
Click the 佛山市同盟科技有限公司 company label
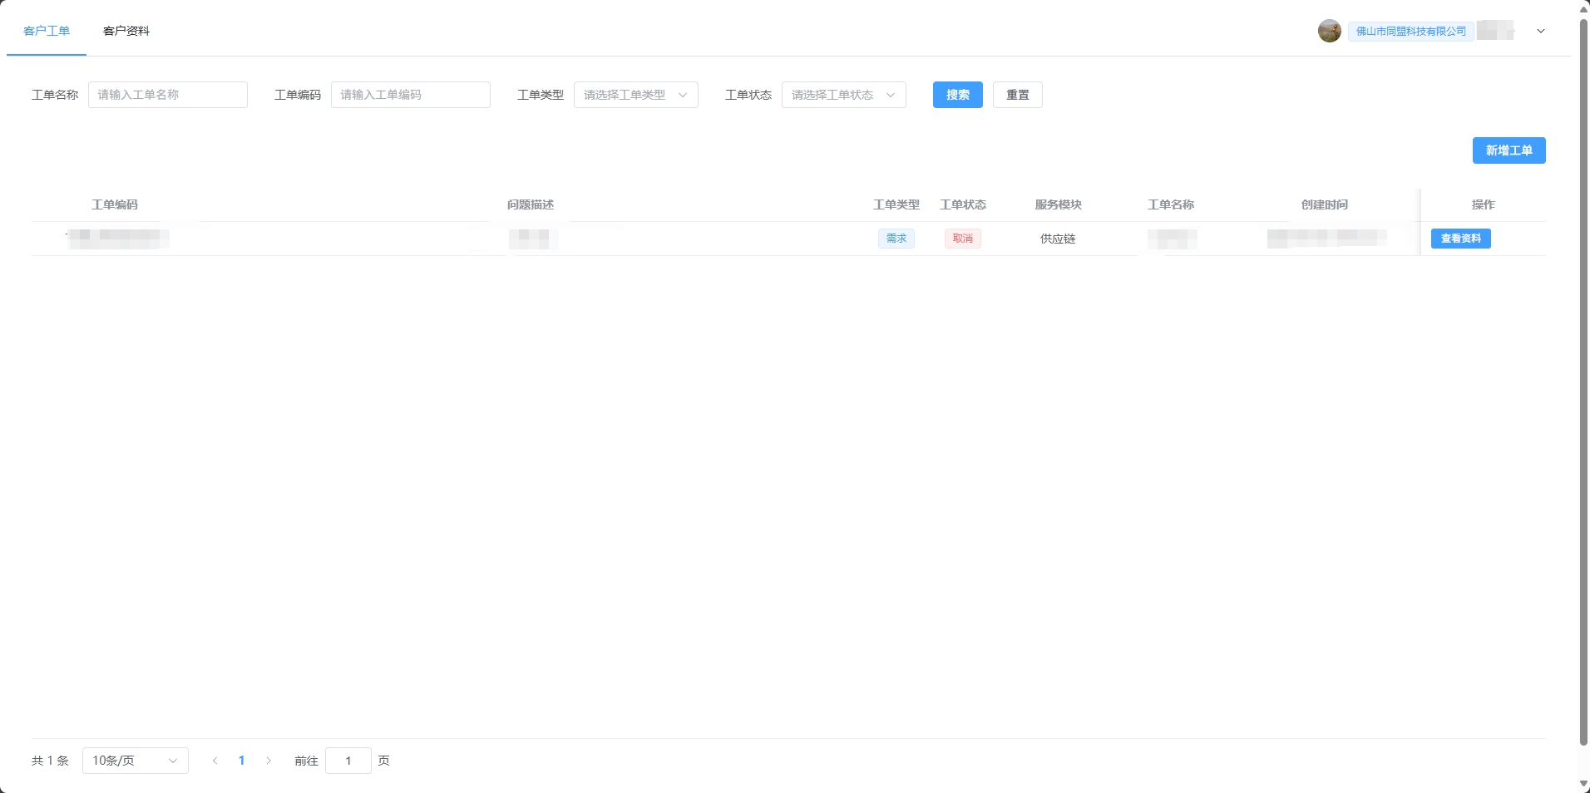click(1409, 31)
